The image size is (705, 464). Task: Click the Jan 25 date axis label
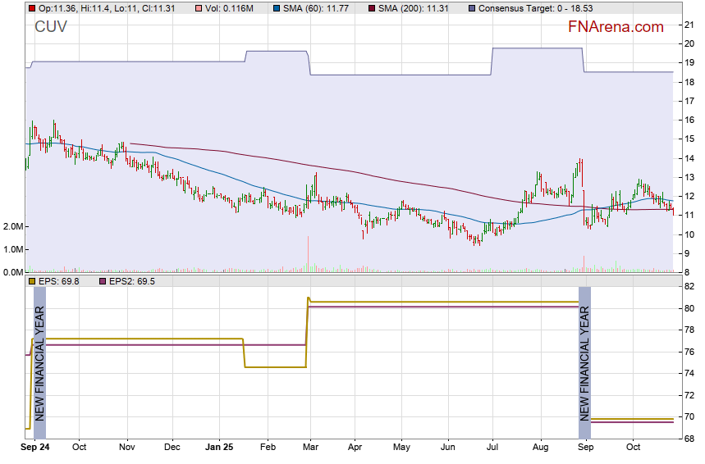pos(219,448)
